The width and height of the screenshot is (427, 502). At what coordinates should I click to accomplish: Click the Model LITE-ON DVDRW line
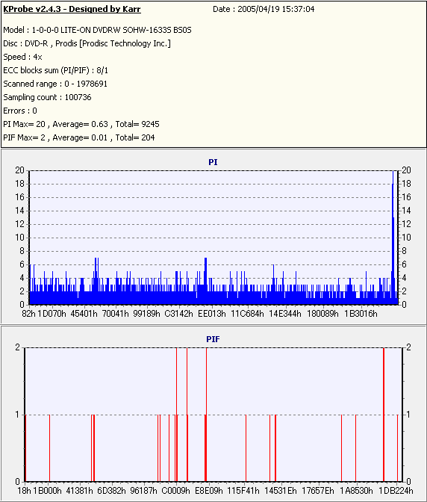97,30
